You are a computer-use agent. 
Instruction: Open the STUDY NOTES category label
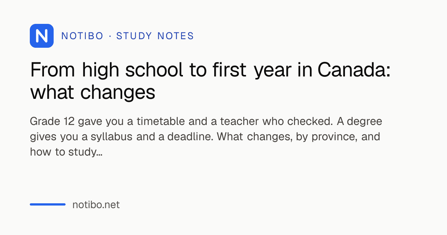(155, 36)
